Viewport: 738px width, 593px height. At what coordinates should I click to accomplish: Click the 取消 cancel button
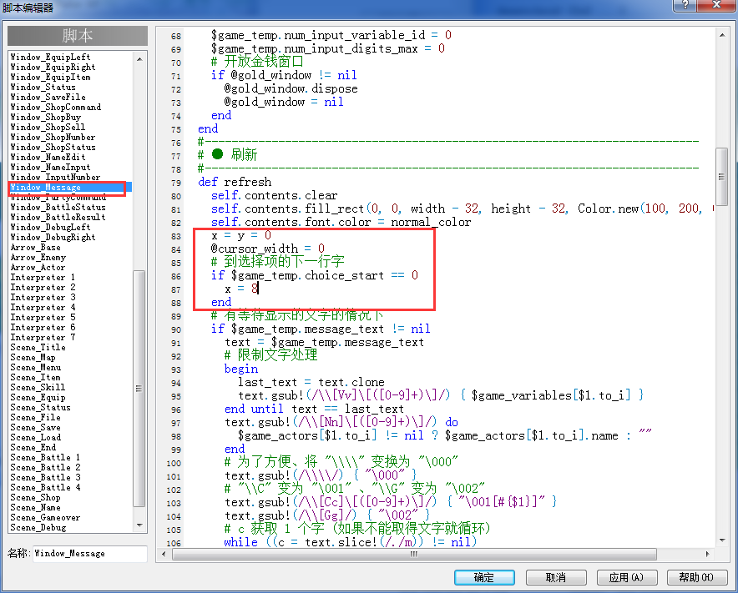click(556, 577)
